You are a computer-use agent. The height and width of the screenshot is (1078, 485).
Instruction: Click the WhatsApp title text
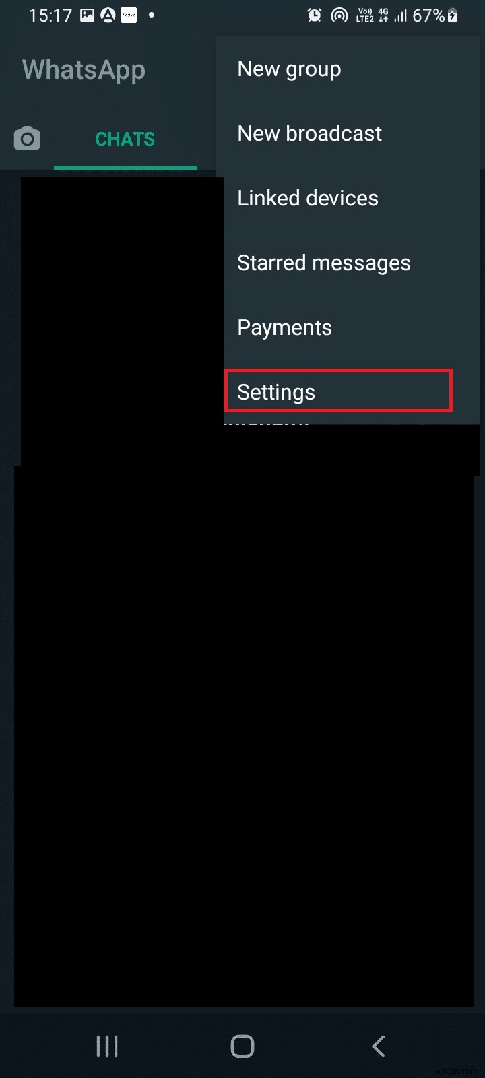(84, 70)
